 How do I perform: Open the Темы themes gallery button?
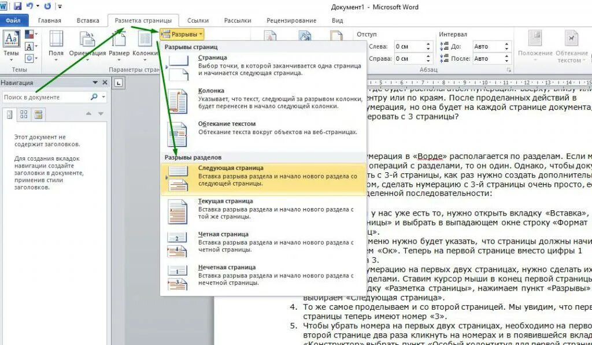tap(12, 46)
